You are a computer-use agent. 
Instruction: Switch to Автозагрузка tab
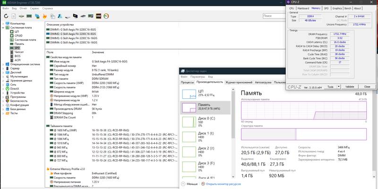263,82
